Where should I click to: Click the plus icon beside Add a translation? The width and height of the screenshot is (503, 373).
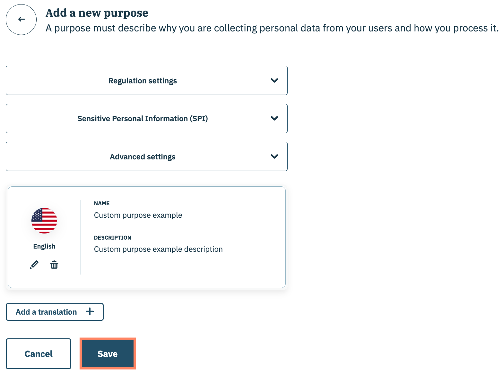coord(90,311)
